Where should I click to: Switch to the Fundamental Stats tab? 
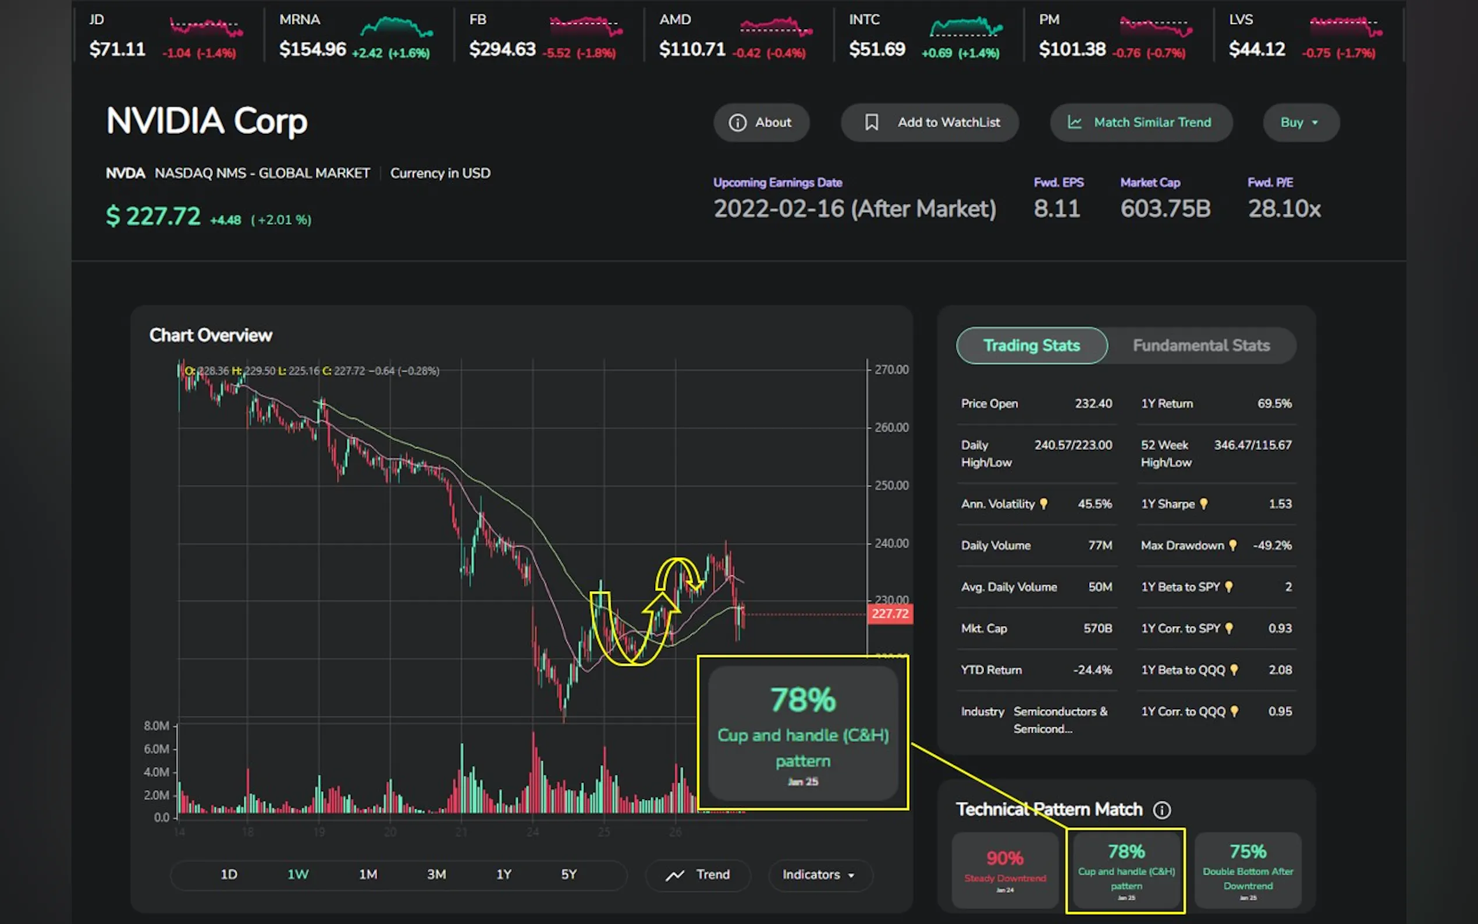tap(1200, 346)
